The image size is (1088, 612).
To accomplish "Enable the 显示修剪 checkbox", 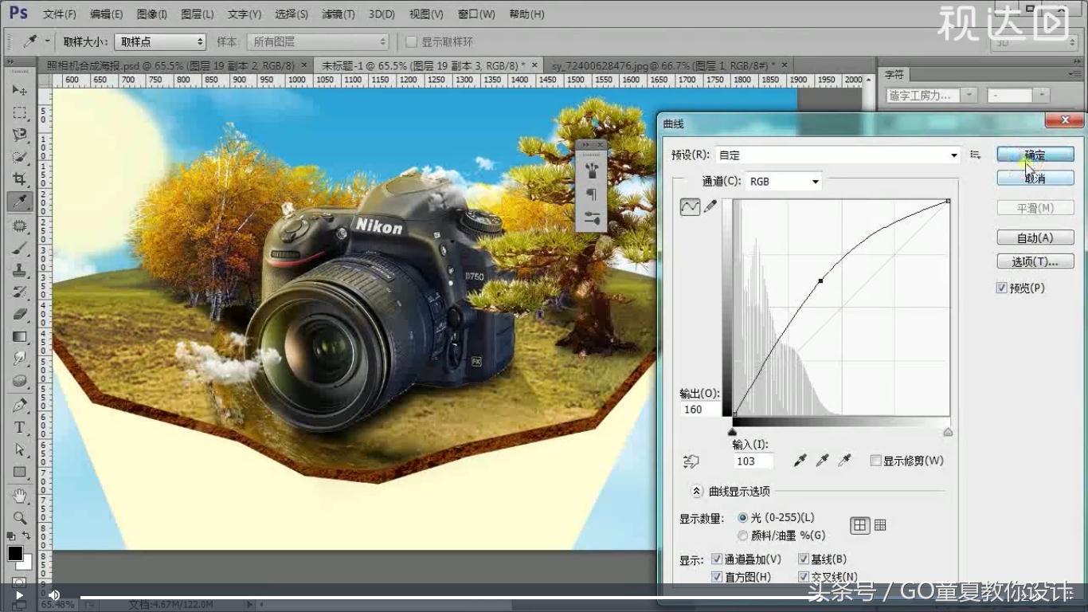I will [875, 460].
